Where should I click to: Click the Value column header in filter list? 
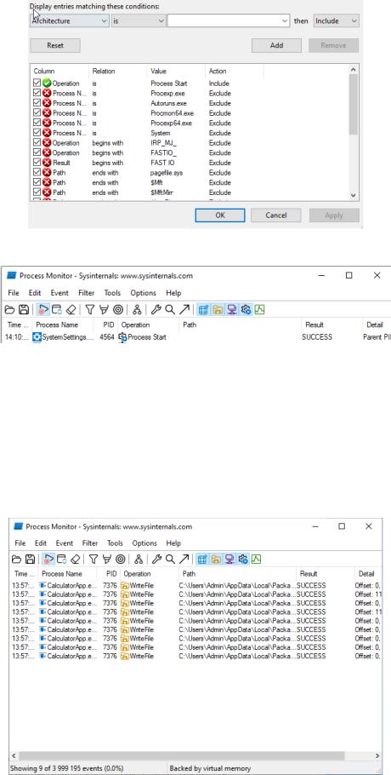tap(176, 72)
